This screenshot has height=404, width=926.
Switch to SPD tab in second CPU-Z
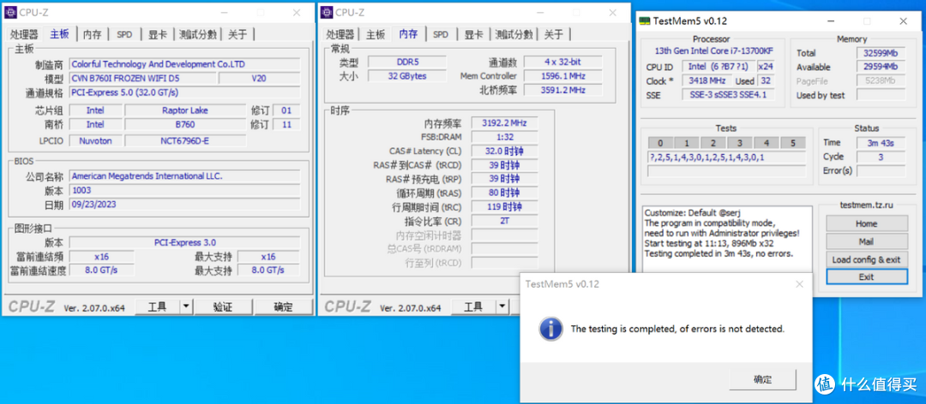pos(441,34)
